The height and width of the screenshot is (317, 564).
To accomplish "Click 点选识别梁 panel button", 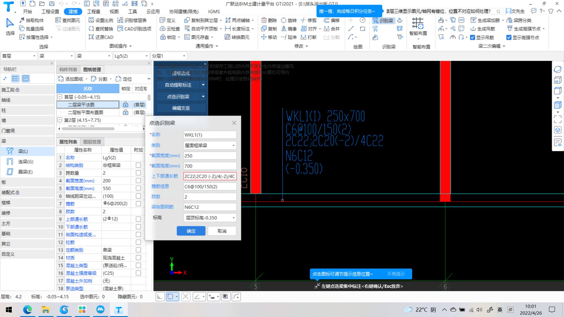I will pos(178,97).
